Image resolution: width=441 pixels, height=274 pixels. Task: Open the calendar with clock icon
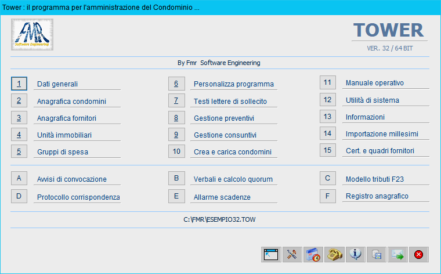click(313, 255)
